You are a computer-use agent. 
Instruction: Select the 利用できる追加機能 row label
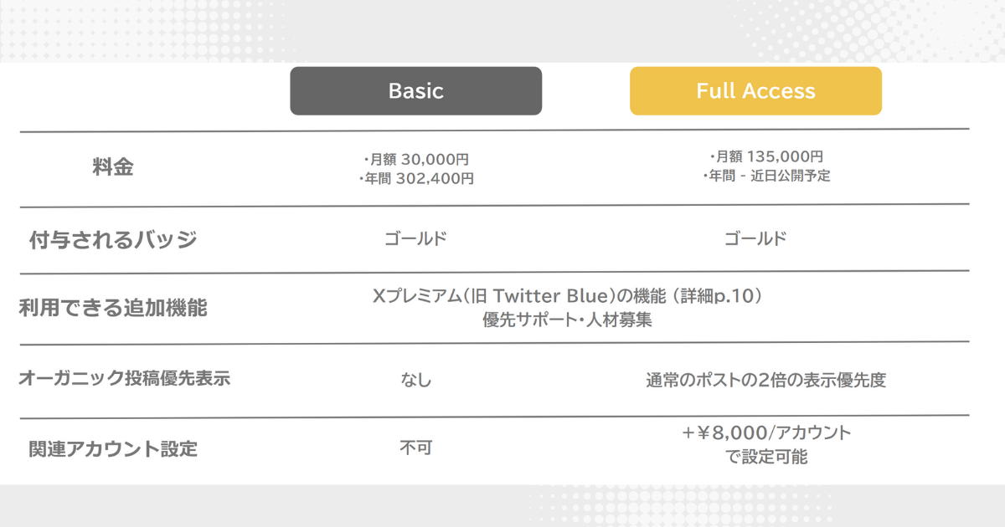(113, 309)
